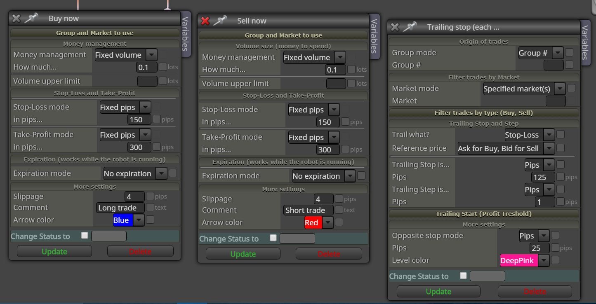596x304 pixels.
Task: Pin the Trailing stop panel
Action: click(x=409, y=27)
